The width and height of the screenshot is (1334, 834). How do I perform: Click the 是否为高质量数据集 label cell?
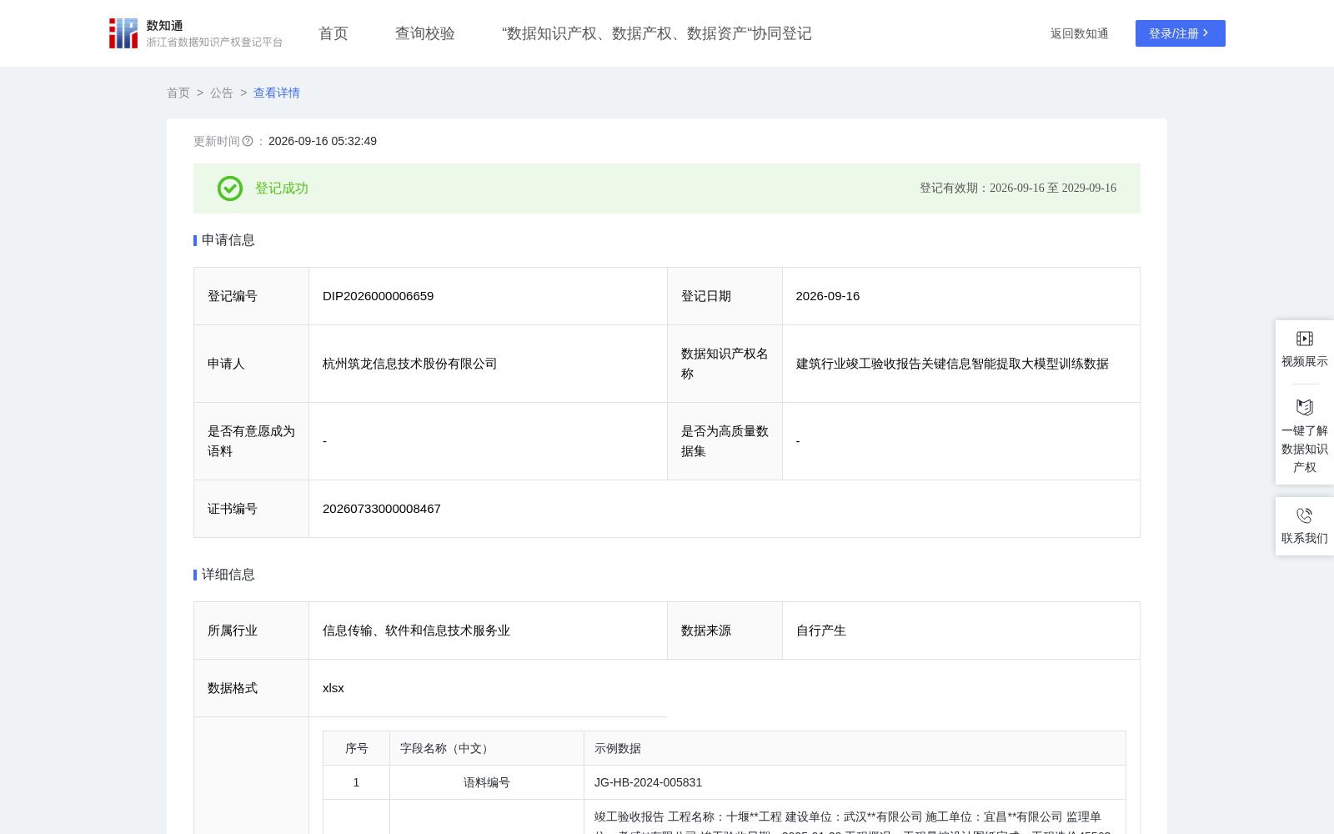click(725, 441)
